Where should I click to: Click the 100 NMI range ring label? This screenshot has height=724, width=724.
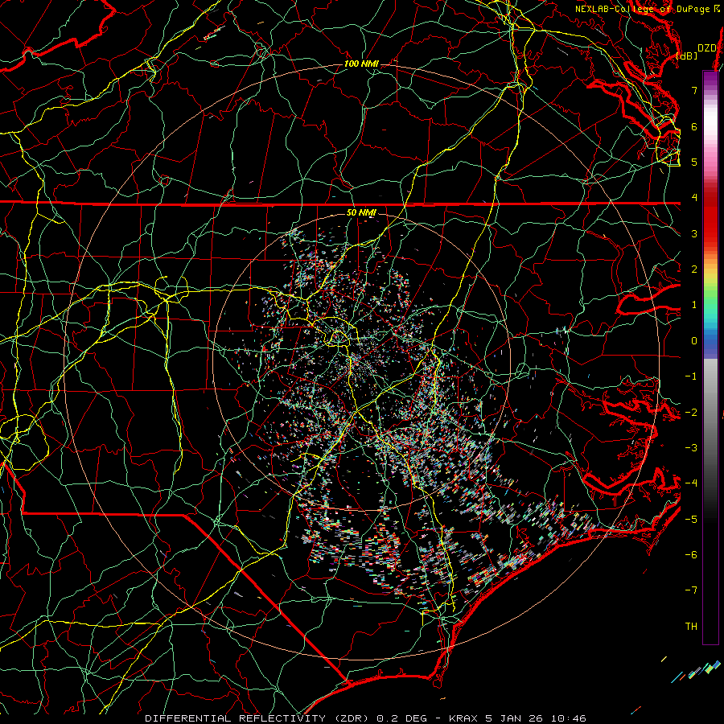pyautogui.click(x=361, y=64)
